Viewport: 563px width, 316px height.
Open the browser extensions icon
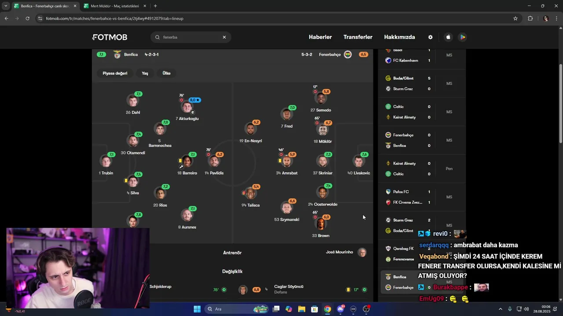click(530, 18)
